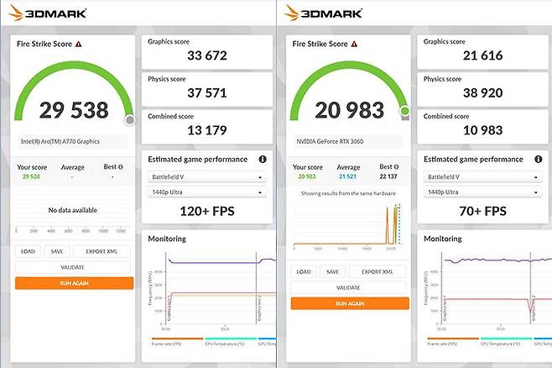Click the 3DMark logo in the RTX 3060 panel
552x368 pixels.
(x=325, y=13)
